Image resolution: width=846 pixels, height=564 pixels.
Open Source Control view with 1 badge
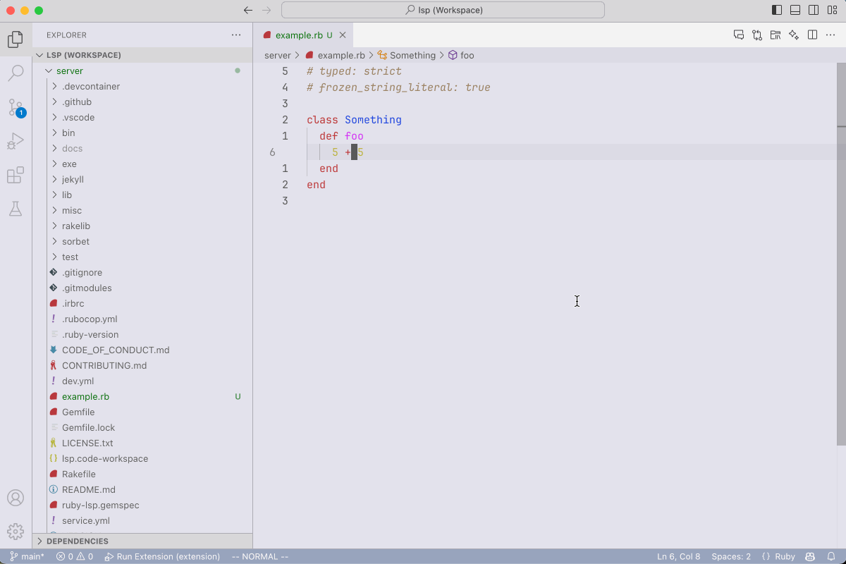16,107
